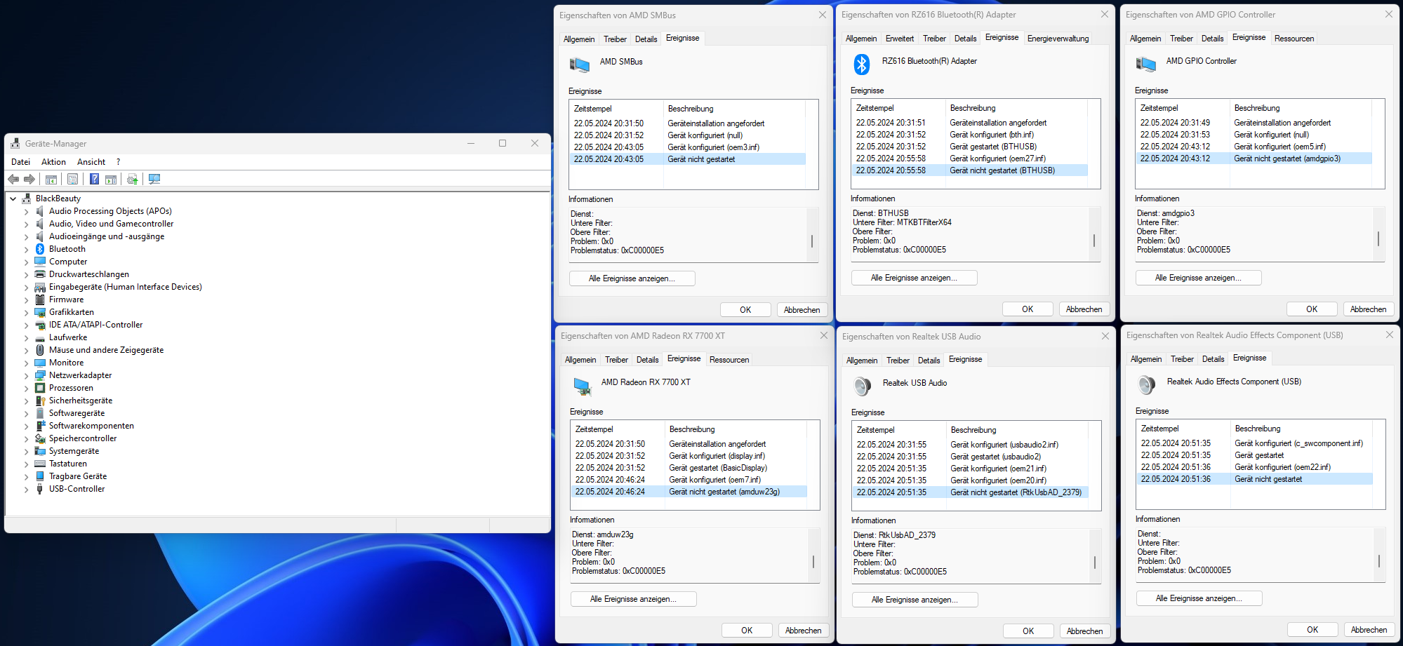1403x646 pixels.
Task: Select event 'Gerät gestartet (BTHUSB)' in RZ616 dialog
Action: pos(971,147)
